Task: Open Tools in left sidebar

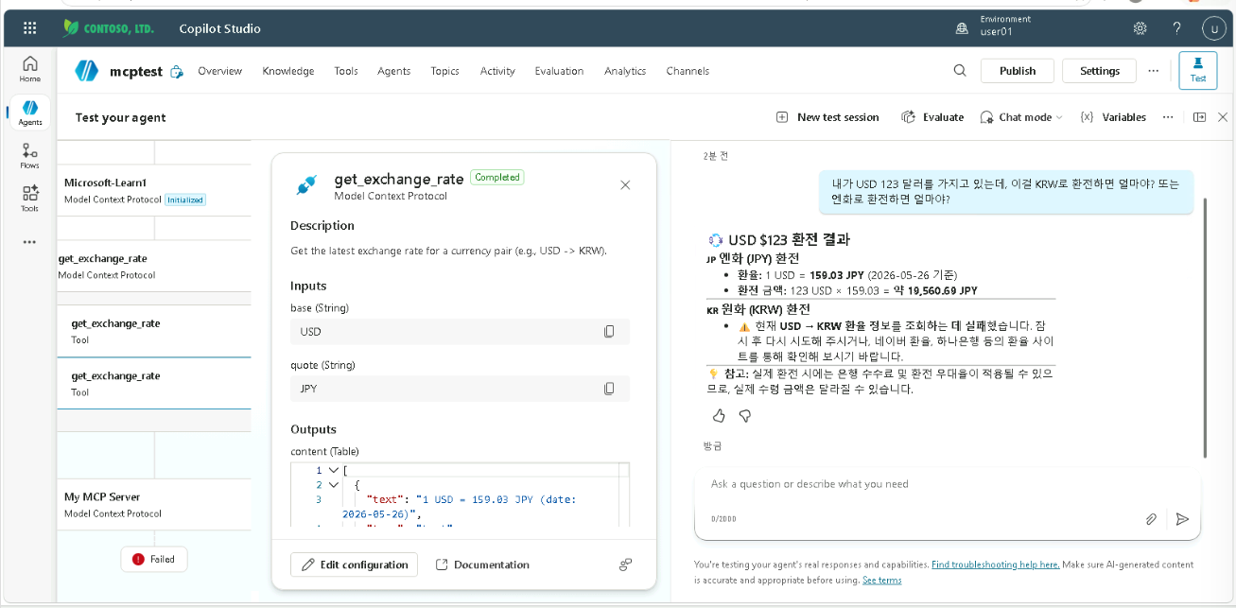Action: (30, 198)
